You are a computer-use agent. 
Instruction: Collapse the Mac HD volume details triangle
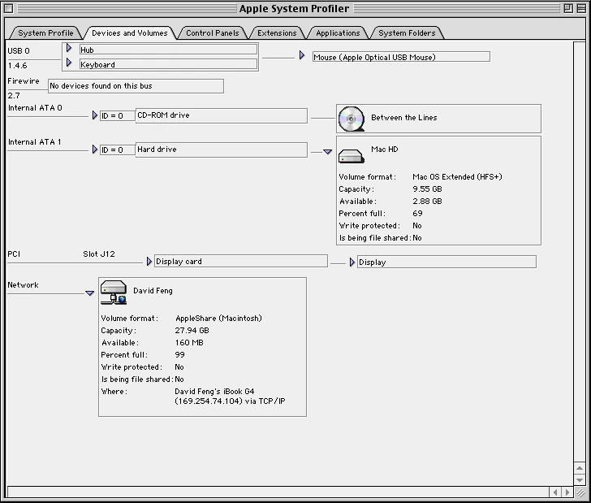327,152
